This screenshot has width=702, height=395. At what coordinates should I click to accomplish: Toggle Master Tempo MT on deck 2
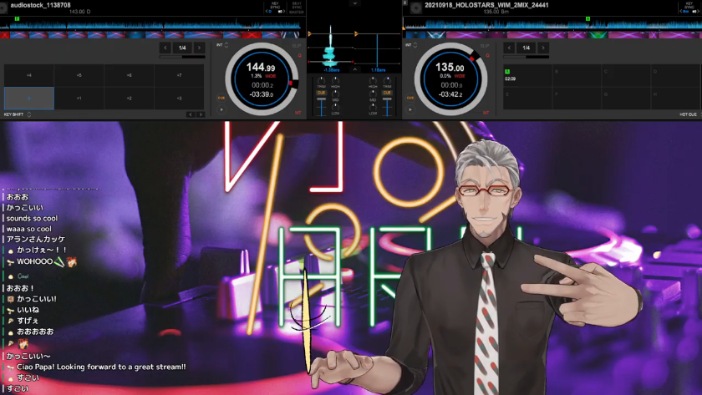[486, 113]
